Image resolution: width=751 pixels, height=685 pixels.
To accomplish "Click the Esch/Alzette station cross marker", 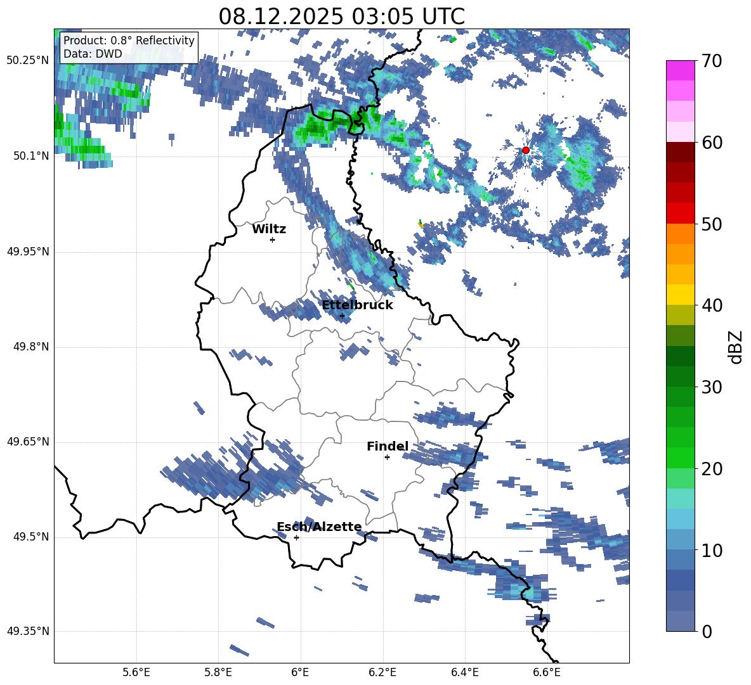I will point(296,537).
